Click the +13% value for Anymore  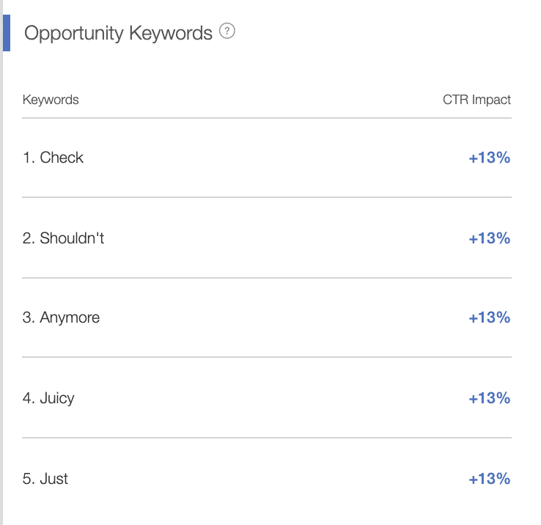489,317
